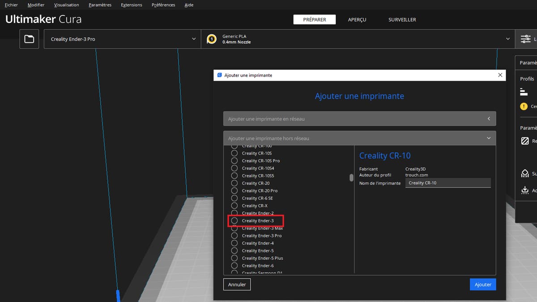Open the Extensions menu

132,5
